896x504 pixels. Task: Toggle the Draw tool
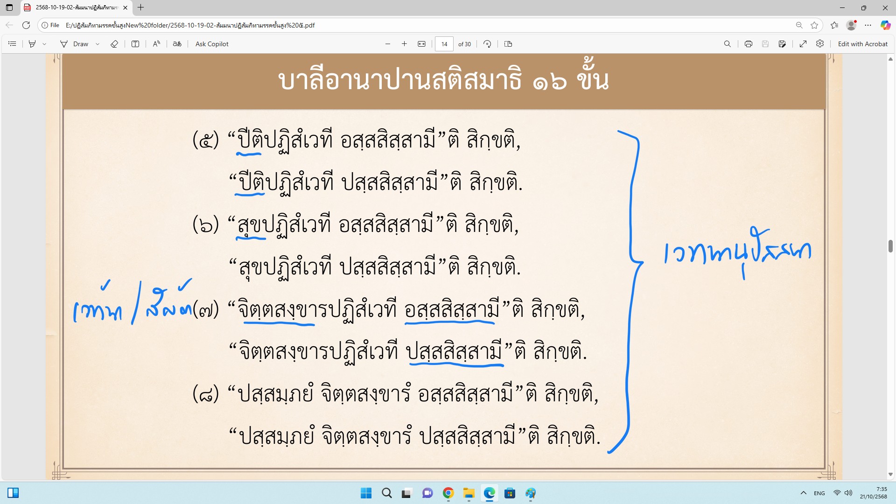(x=75, y=44)
